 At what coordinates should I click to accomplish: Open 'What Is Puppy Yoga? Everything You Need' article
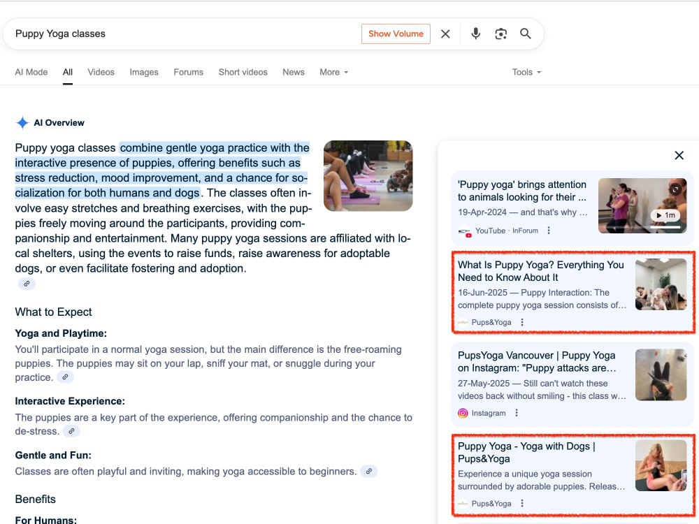pyautogui.click(x=540, y=271)
